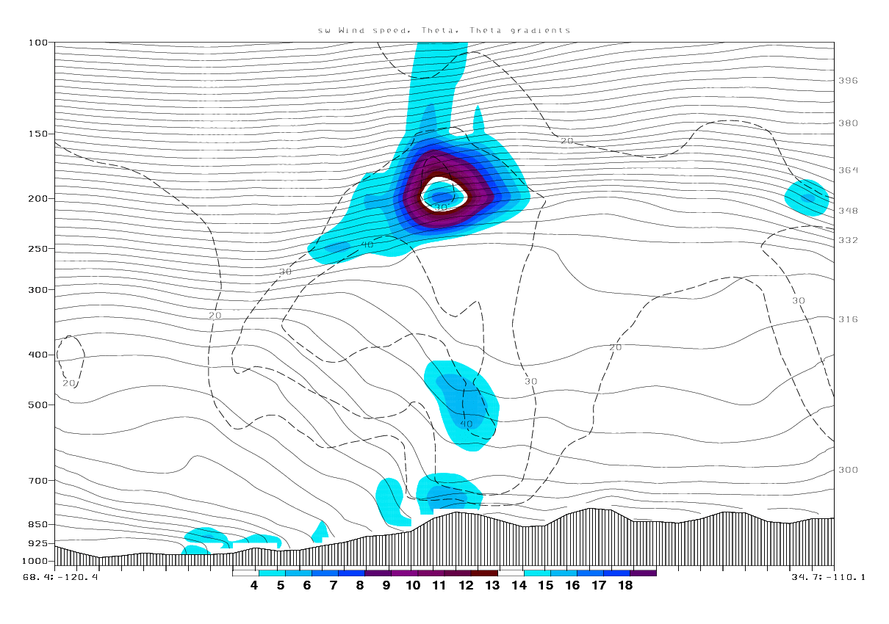889x624 pixels.
Task: Click the legend number 4
Action: tap(254, 586)
